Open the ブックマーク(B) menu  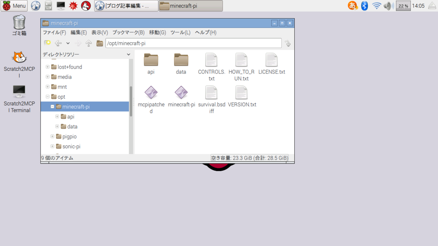(x=128, y=32)
